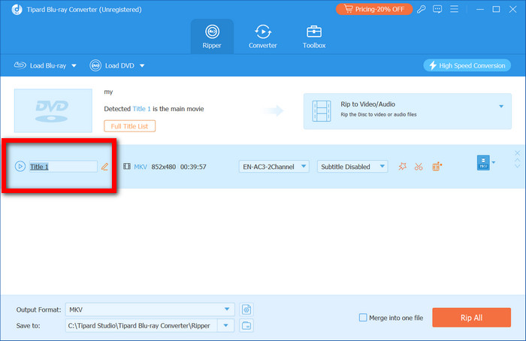This screenshot has height=341, width=526.
Task: Click the enhance video icon after scissors
Action: (437, 167)
